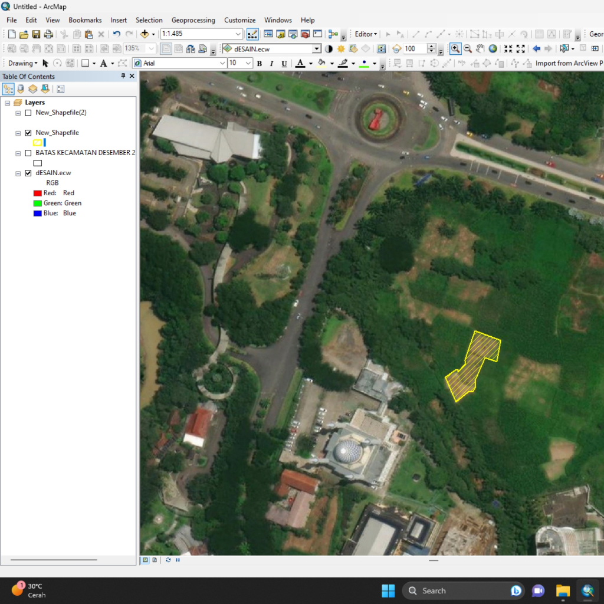The image size is (604, 604).
Task: Switch to List By Visibility view
Action: [x=33, y=89]
